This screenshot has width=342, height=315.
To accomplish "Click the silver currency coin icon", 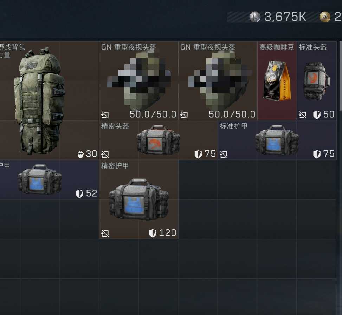I will tap(255, 17).
